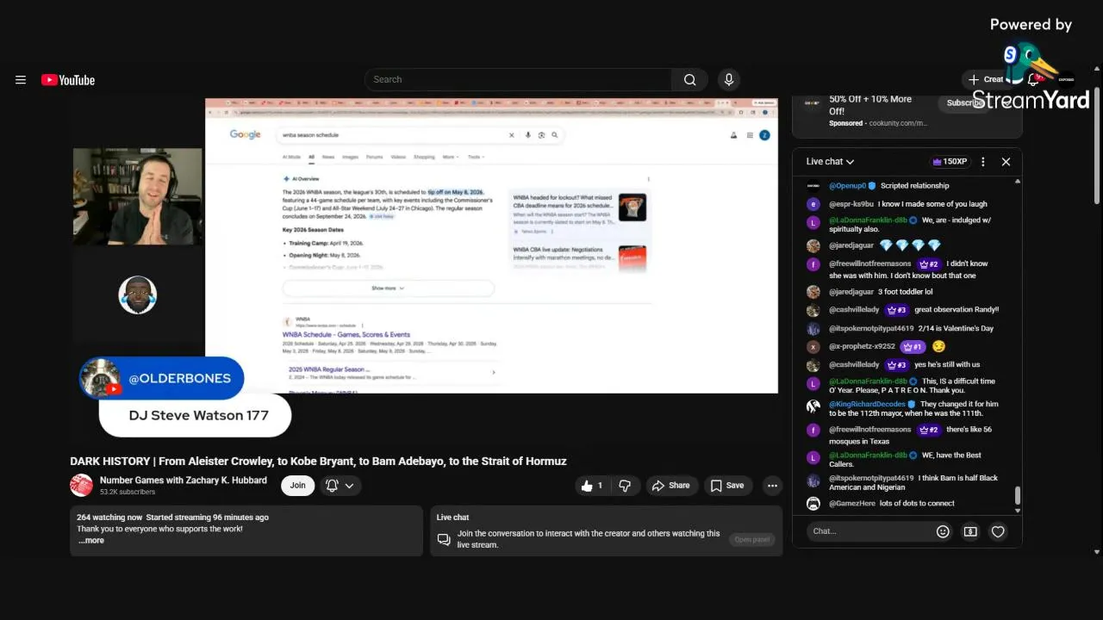Click the Google apps grid icon
Screen dimensions: 1103x620
point(750,135)
